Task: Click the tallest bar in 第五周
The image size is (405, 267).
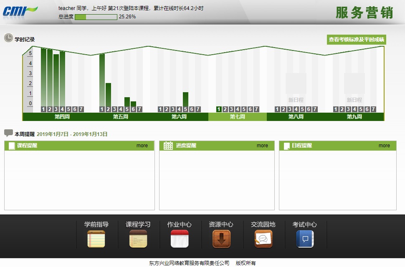Action: [x=102, y=79]
